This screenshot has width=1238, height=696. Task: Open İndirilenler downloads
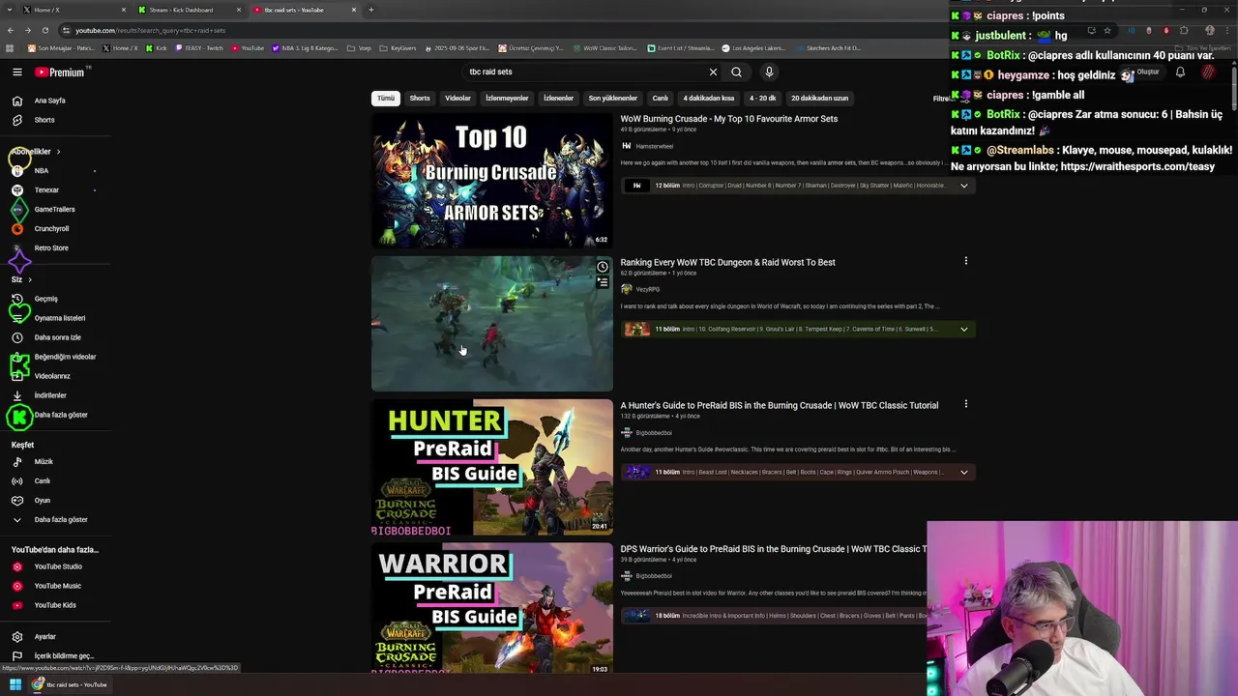50,395
